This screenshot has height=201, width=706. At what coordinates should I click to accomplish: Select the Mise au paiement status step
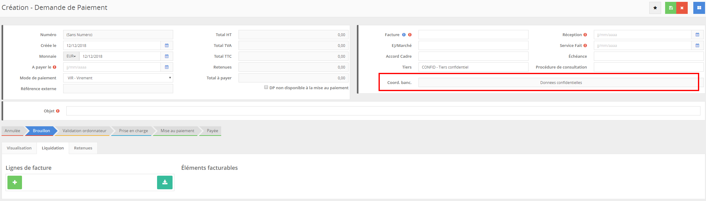(177, 131)
